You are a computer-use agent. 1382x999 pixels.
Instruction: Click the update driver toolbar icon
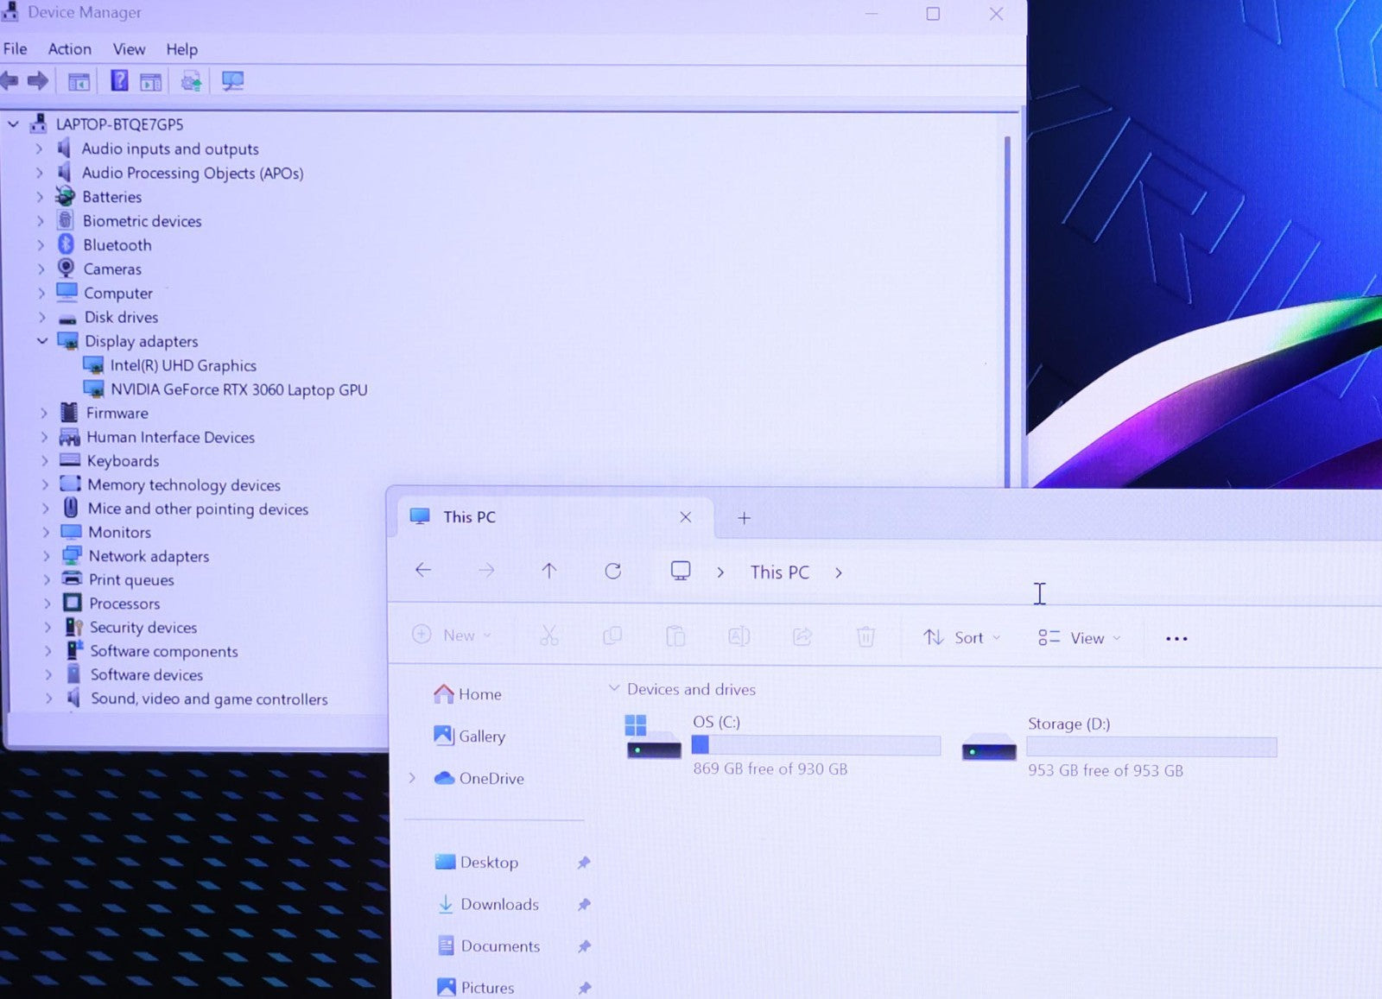(x=191, y=81)
